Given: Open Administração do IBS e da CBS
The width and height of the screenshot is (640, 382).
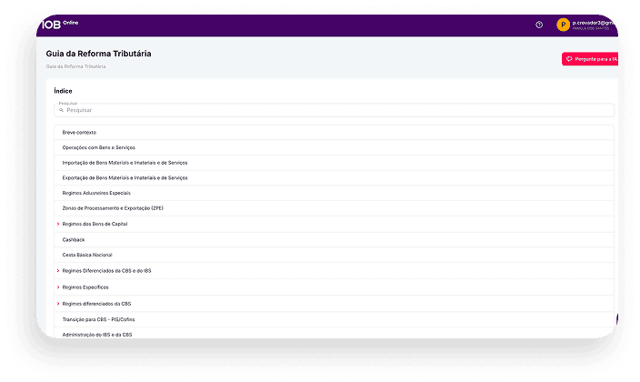Looking at the screenshot, I should pyautogui.click(x=334, y=334).
